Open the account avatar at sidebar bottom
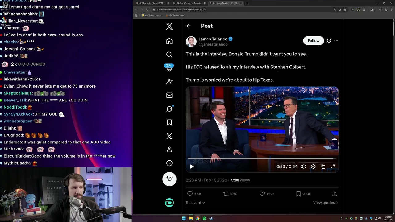The image size is (395, 222). pos(169,203)
